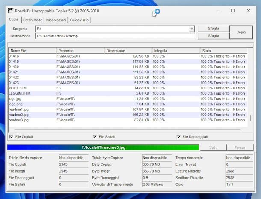Select the 01422 file row

pyautogui.click(x=128, y=77)
